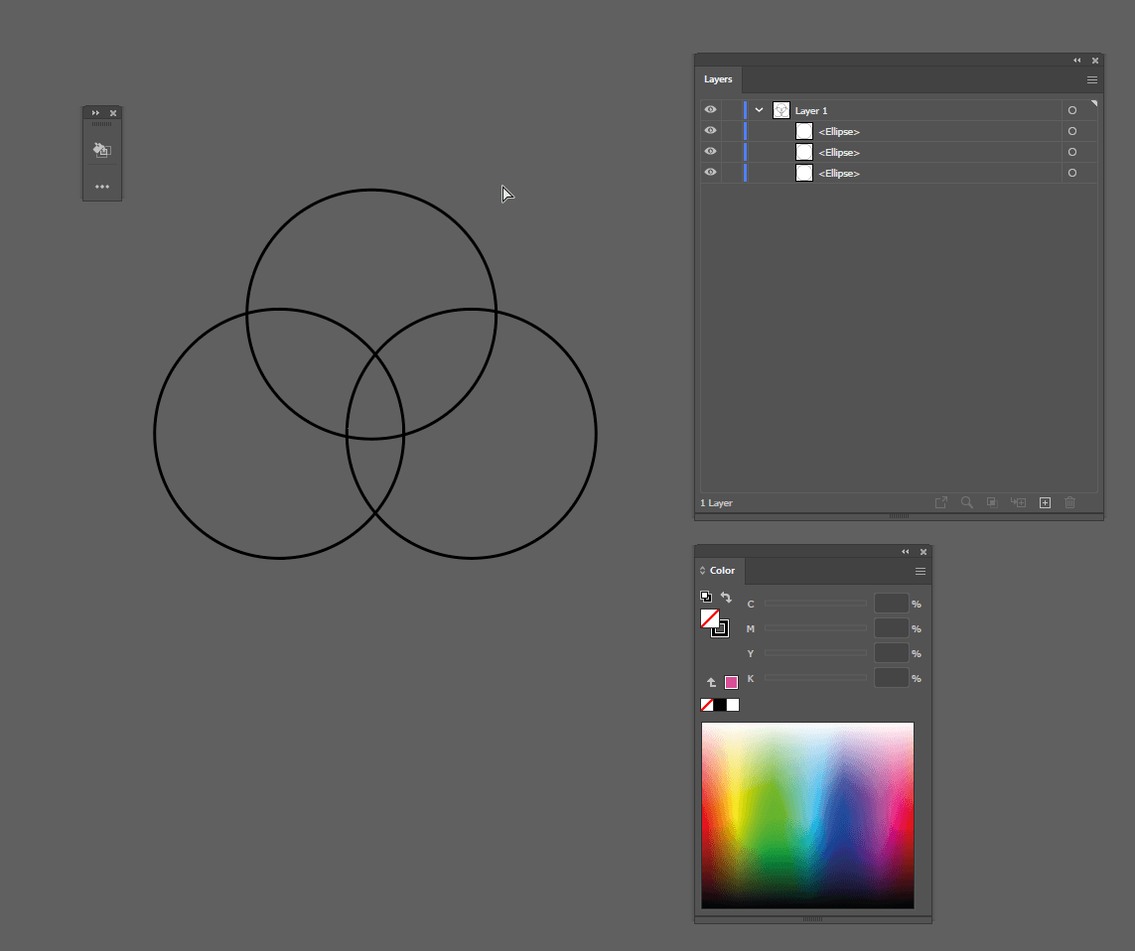1135x951 pixels.
Task: Click the K percentage input field
Action: point(891,678)
